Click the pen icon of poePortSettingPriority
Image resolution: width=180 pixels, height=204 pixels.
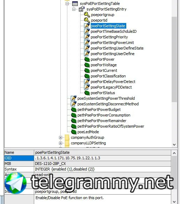point(87,37)
